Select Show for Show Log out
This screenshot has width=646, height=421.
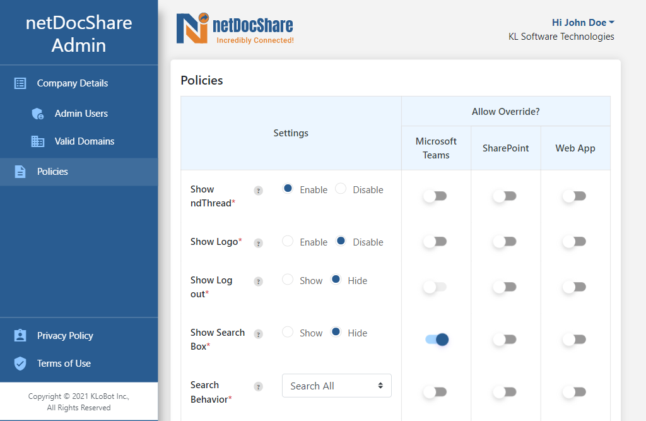coord(288,279)
